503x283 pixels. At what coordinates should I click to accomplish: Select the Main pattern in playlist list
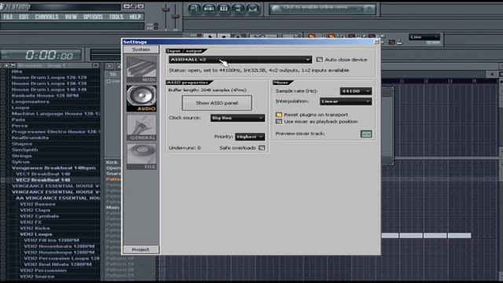[112, 208]
